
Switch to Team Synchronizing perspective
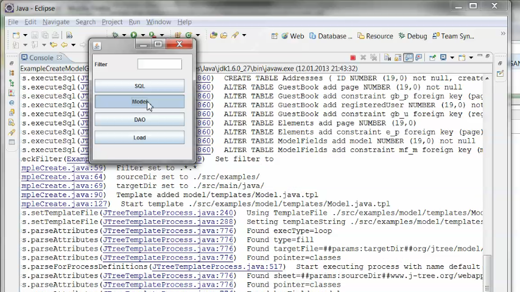click(454, 36)
